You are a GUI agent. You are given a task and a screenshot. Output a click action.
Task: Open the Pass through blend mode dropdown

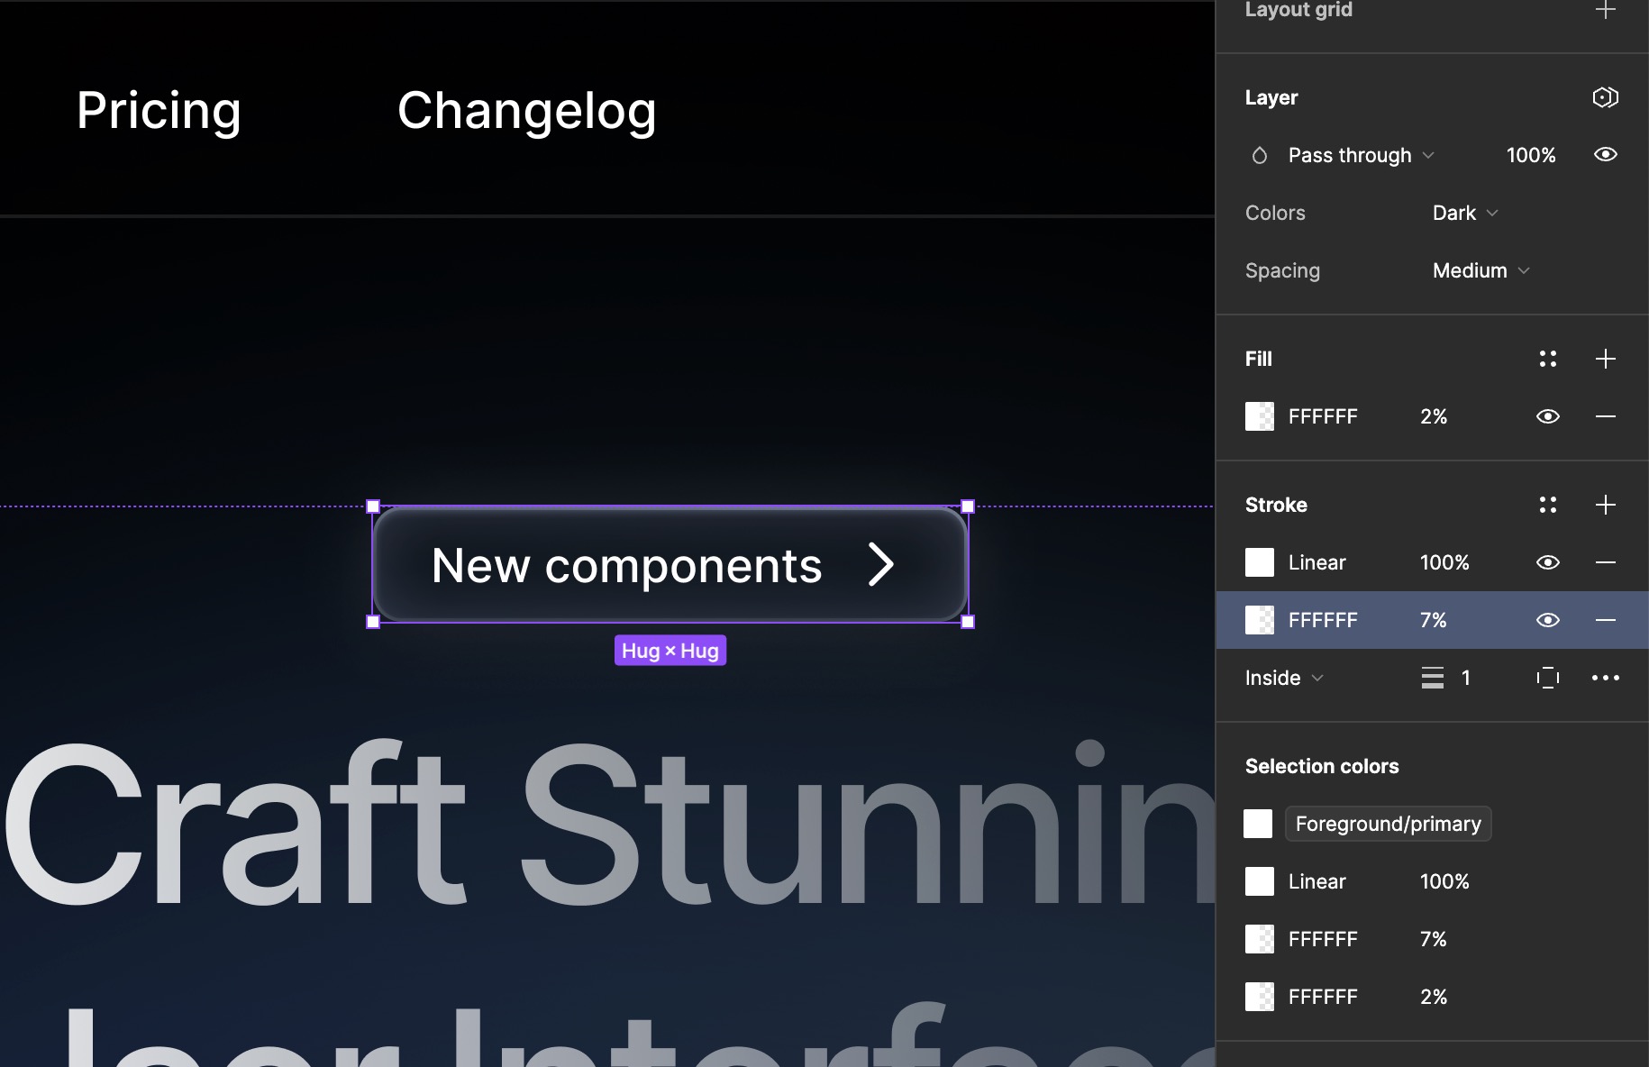[x=1350, y=155]
